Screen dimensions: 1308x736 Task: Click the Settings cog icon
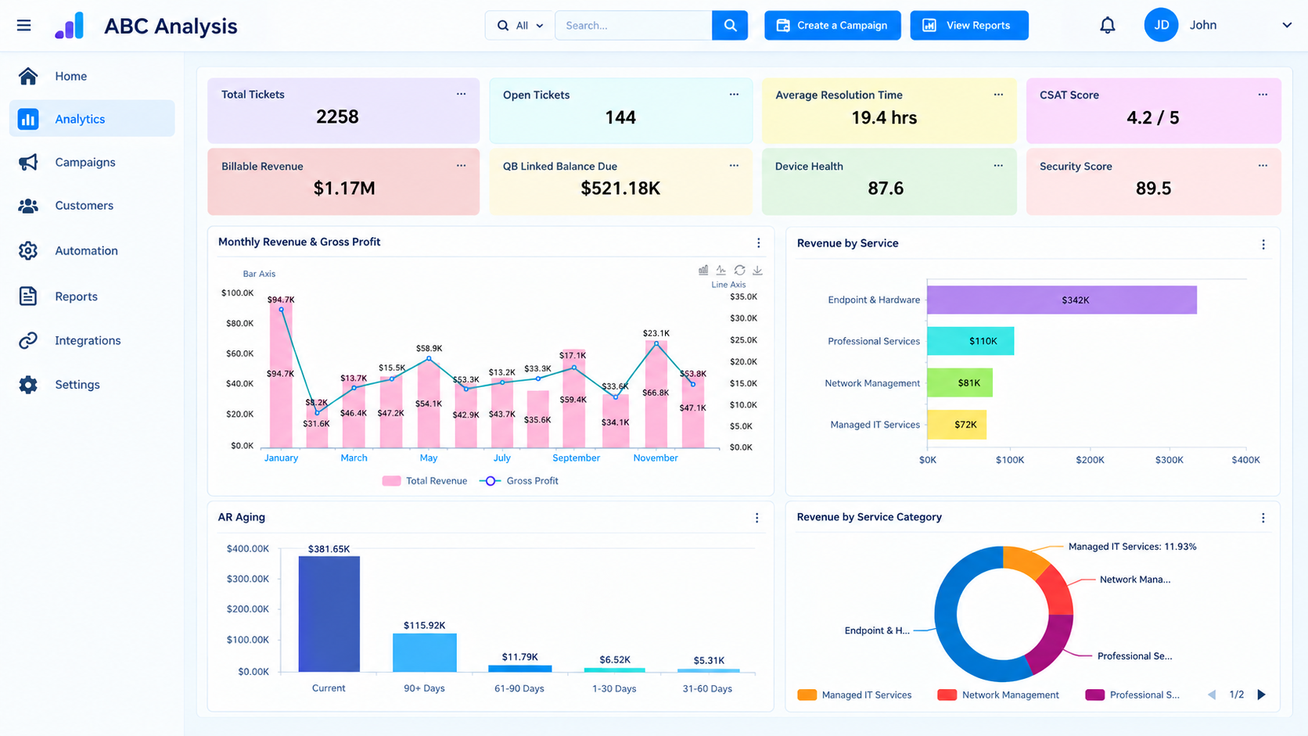coord(28,385)
